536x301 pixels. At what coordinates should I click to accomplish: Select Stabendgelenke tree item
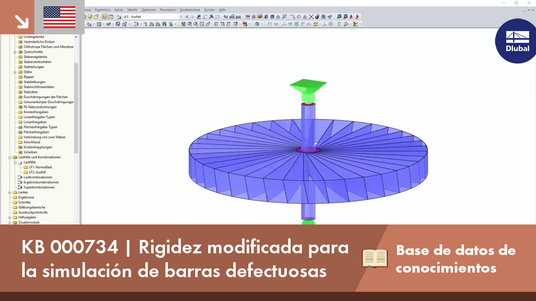35,57
